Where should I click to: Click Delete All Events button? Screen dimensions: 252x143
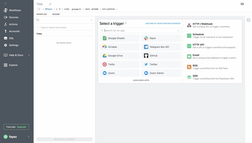click(x=64, y=139)
